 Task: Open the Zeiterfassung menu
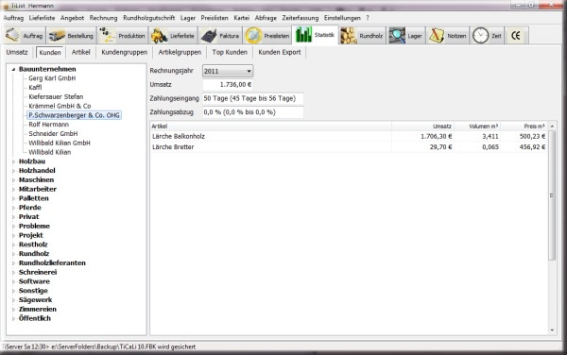pos(301,18)
